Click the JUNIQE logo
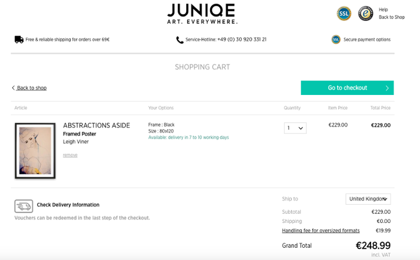420x260 pixels. pyautogui.click(x=202, y=13)
